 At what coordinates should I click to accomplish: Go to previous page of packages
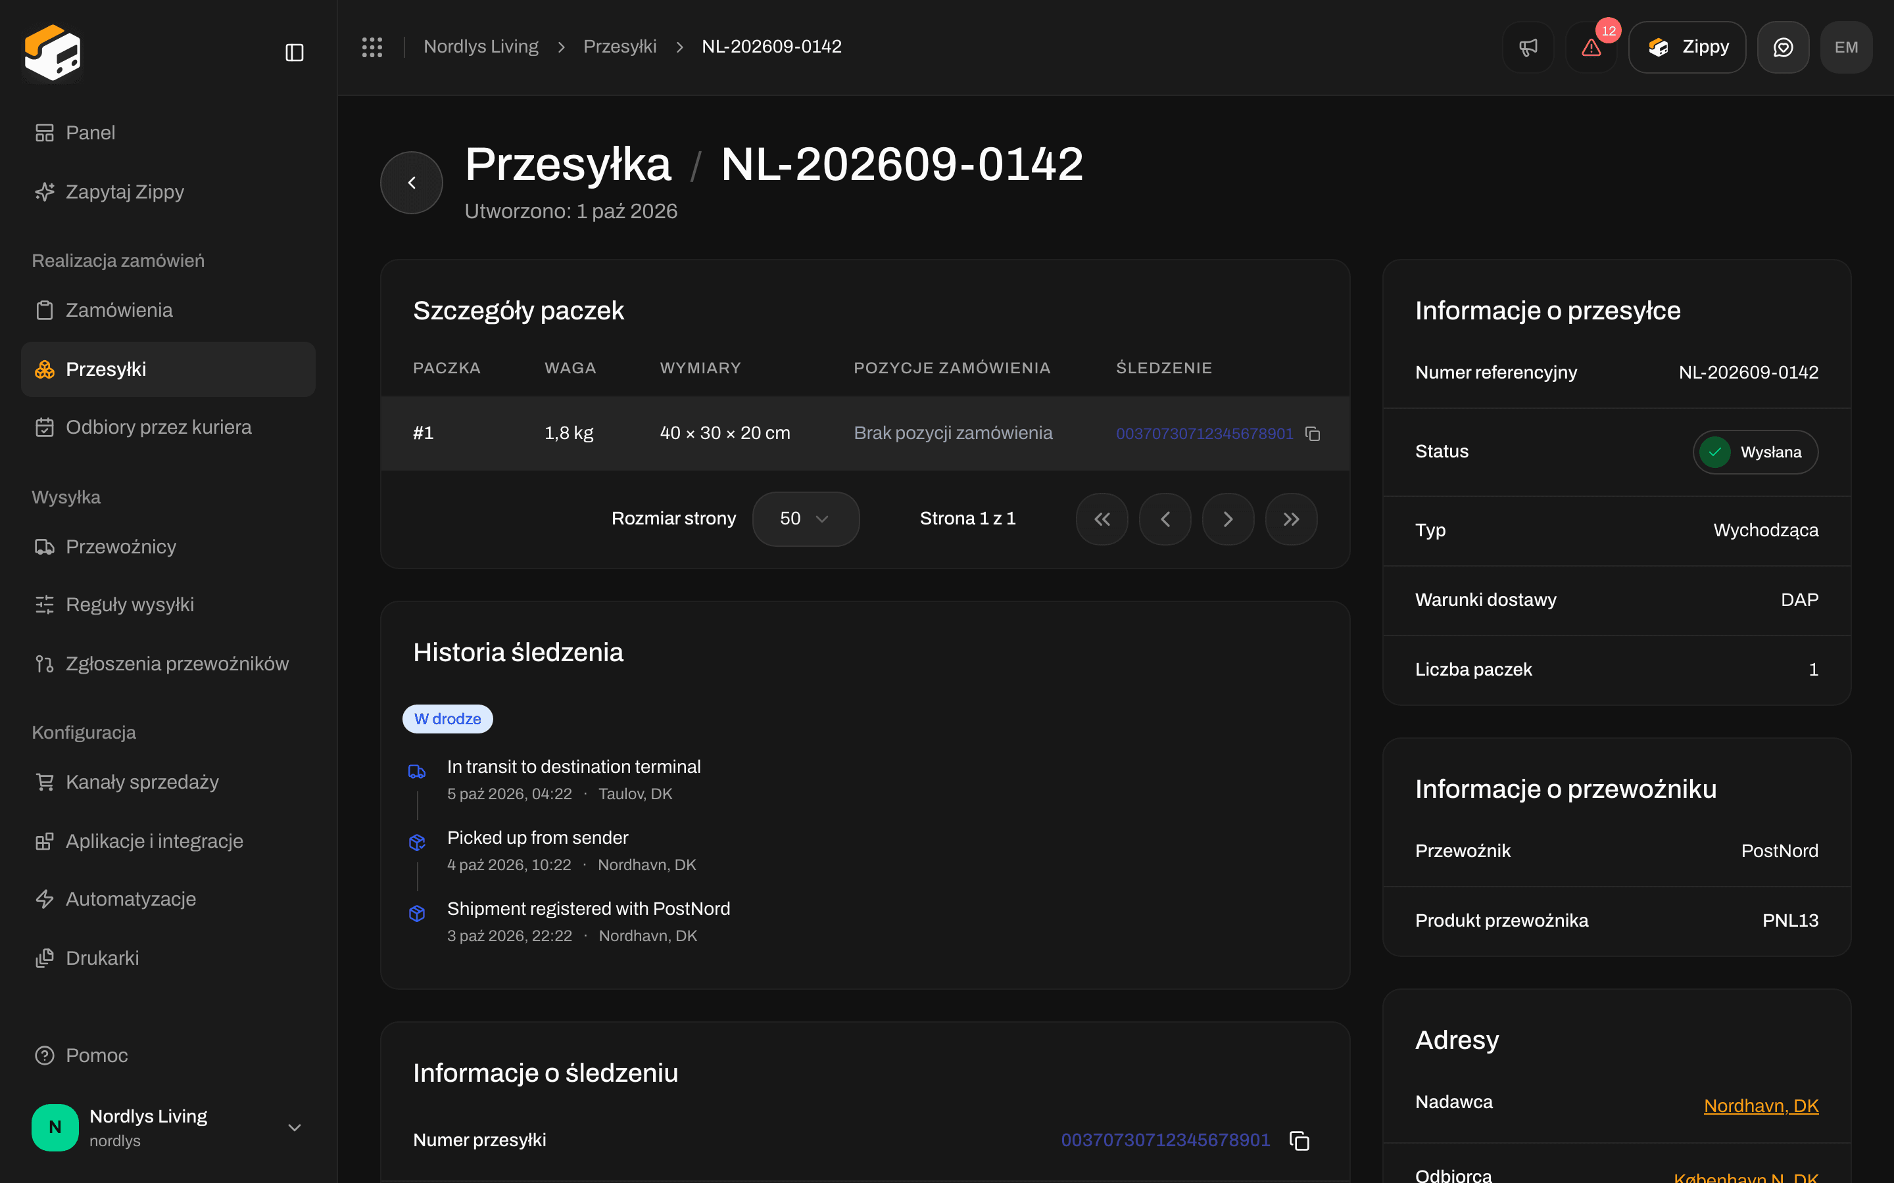click(x=1165, y=519)
